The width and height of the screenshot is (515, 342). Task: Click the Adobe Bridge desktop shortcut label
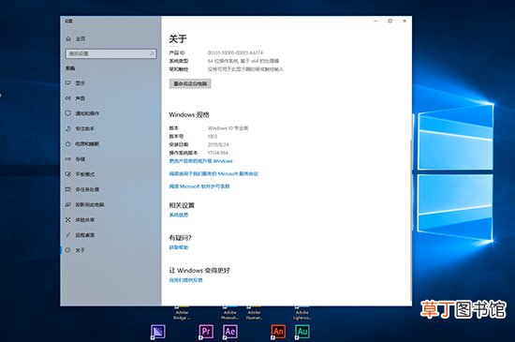coord(182,315)
